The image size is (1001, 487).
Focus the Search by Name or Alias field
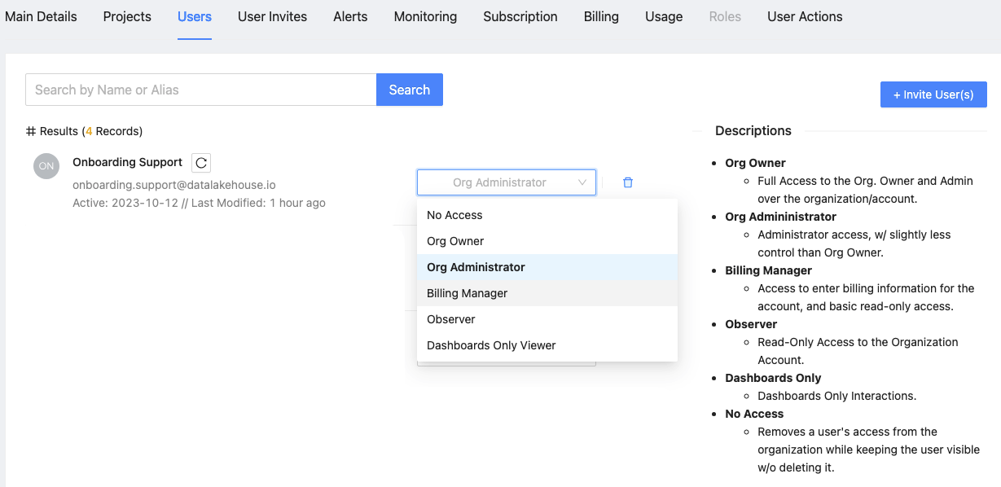click(200, 90)
